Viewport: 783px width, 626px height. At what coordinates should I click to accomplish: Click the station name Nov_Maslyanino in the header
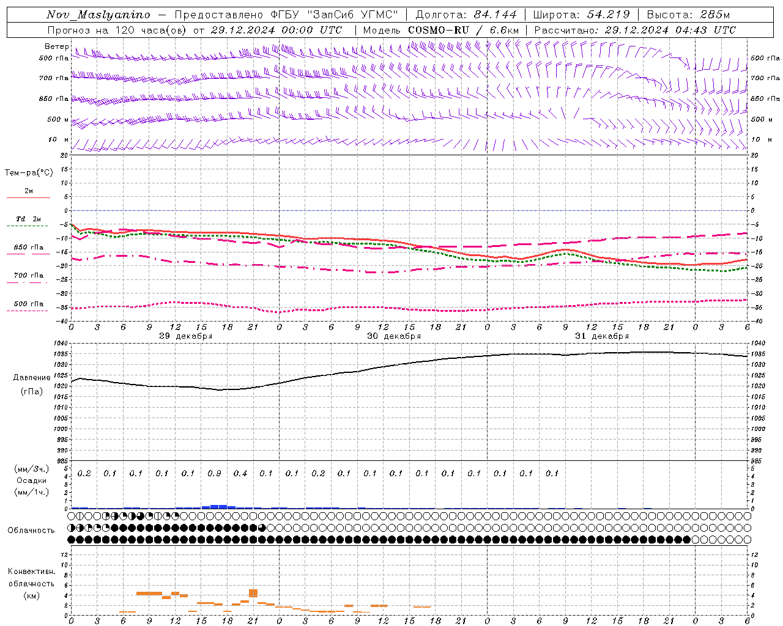pos(98,15)
